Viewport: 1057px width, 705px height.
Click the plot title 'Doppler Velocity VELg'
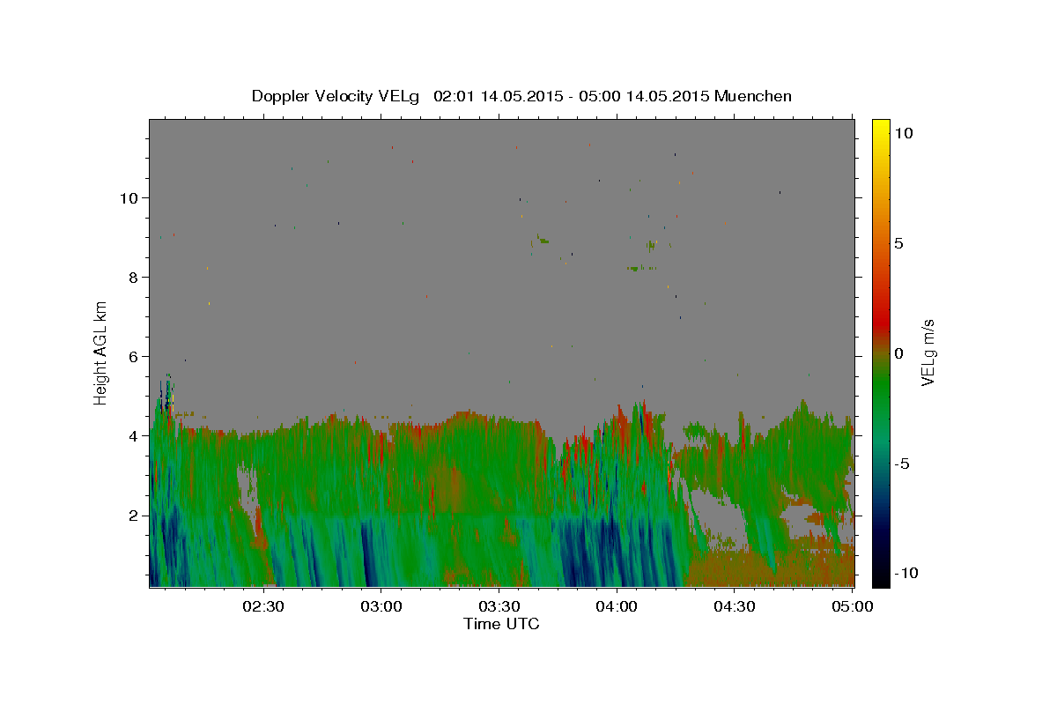point(337,96)
